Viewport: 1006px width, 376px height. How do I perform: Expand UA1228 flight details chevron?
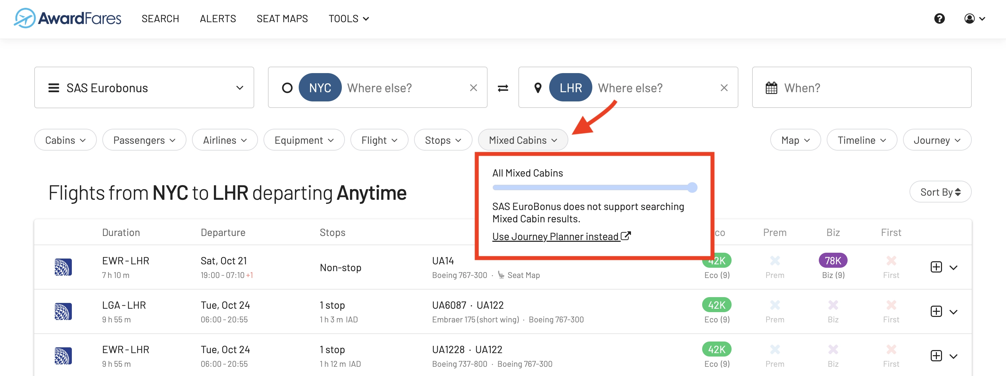click(953, 356)
